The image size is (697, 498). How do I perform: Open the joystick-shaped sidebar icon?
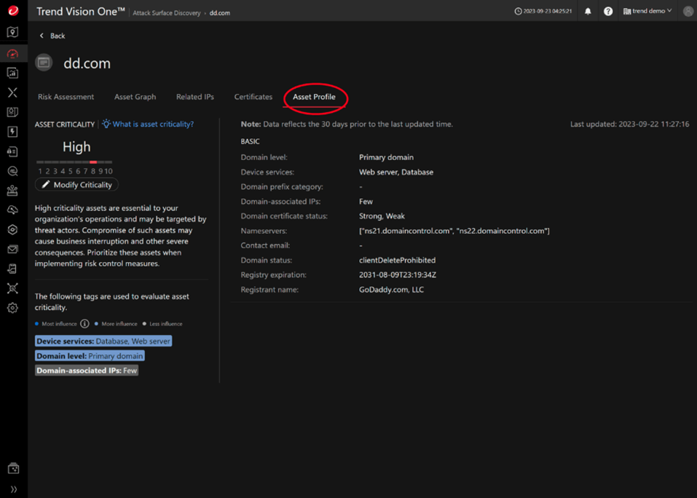13,191
